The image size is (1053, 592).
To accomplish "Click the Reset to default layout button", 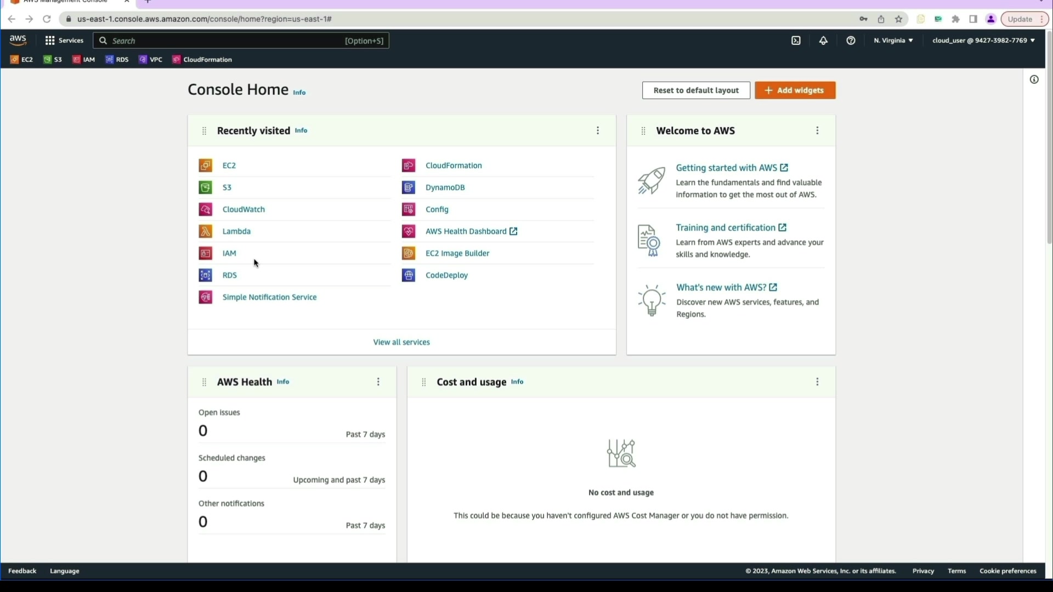I will 696,90.
